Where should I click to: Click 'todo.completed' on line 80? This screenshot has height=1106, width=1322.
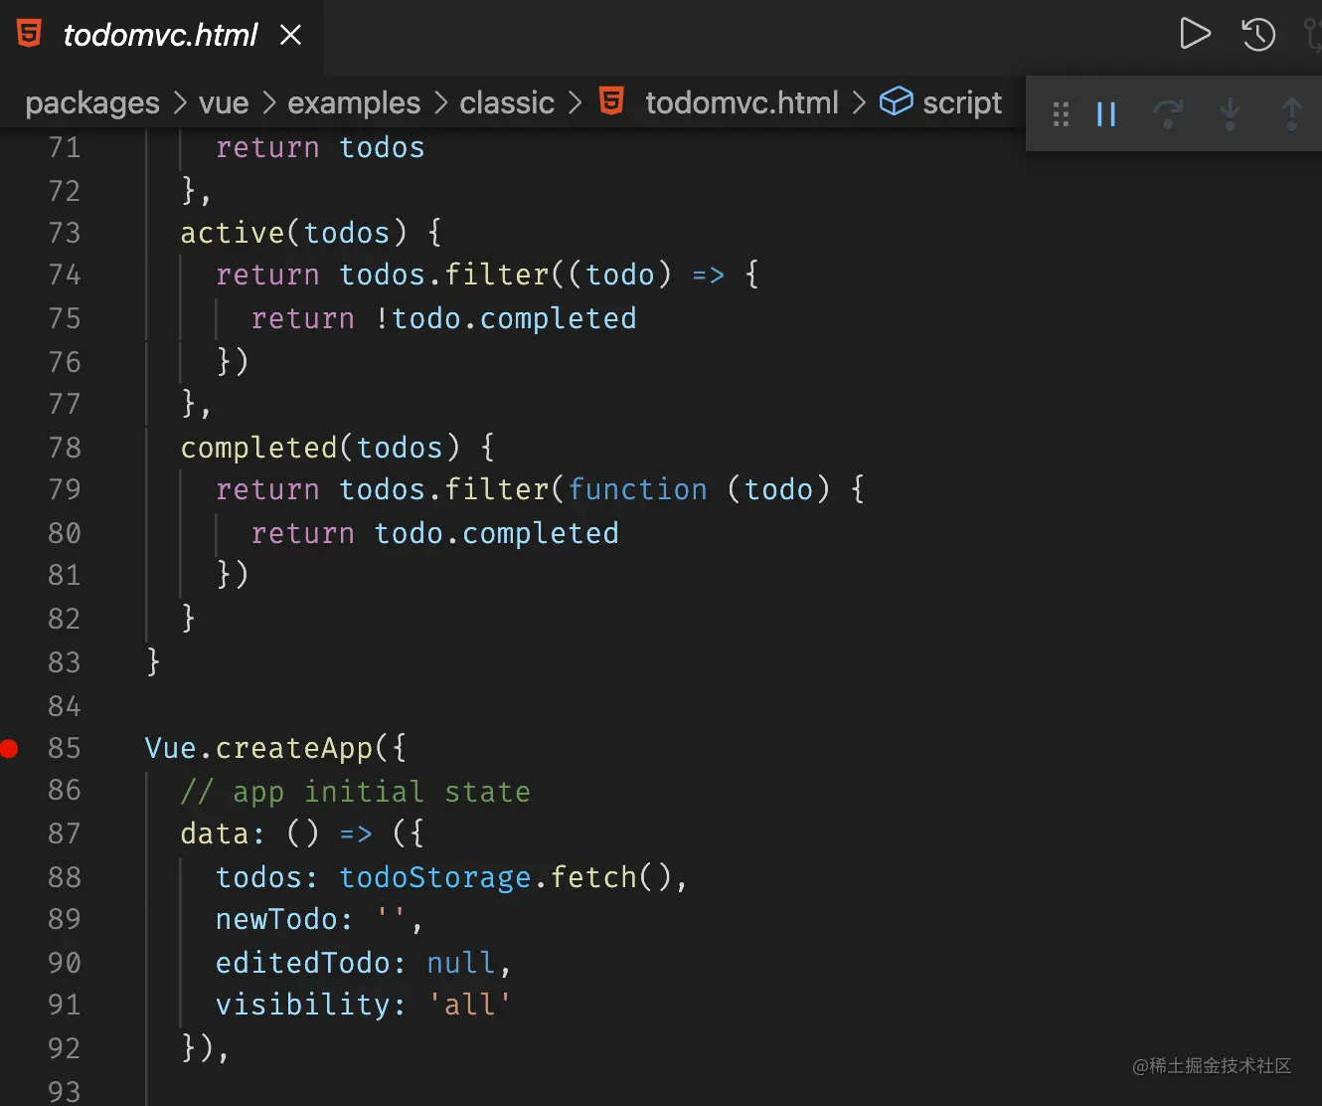tap(497, 533)
